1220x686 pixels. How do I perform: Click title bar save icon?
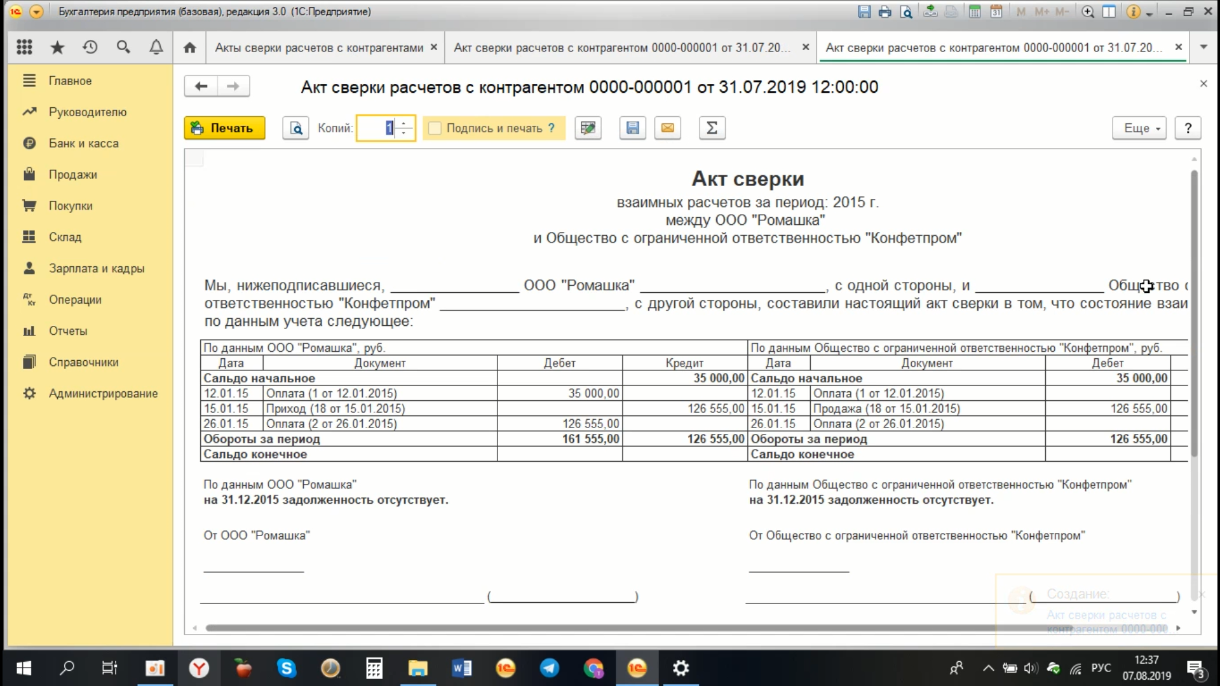point(864,11)
